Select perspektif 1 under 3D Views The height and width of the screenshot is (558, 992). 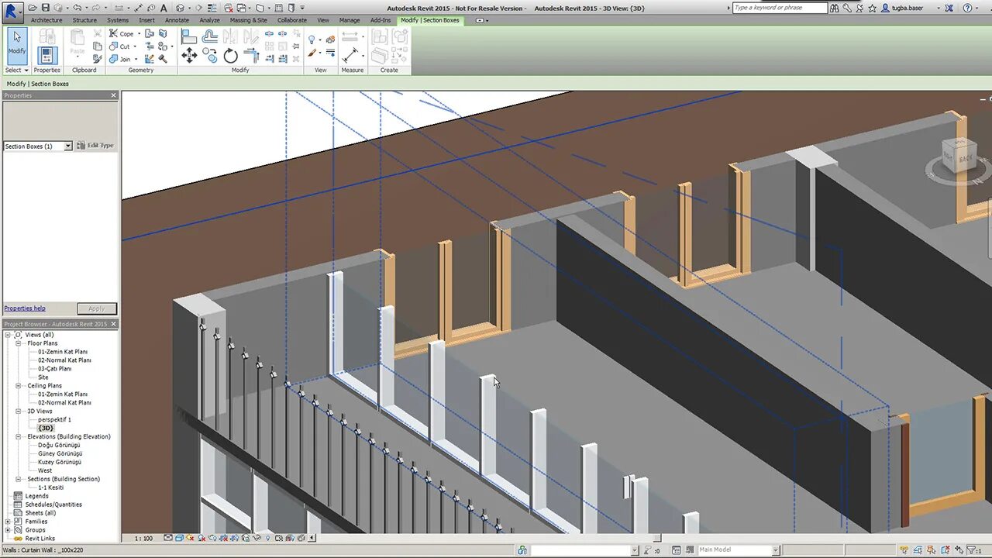54,420
